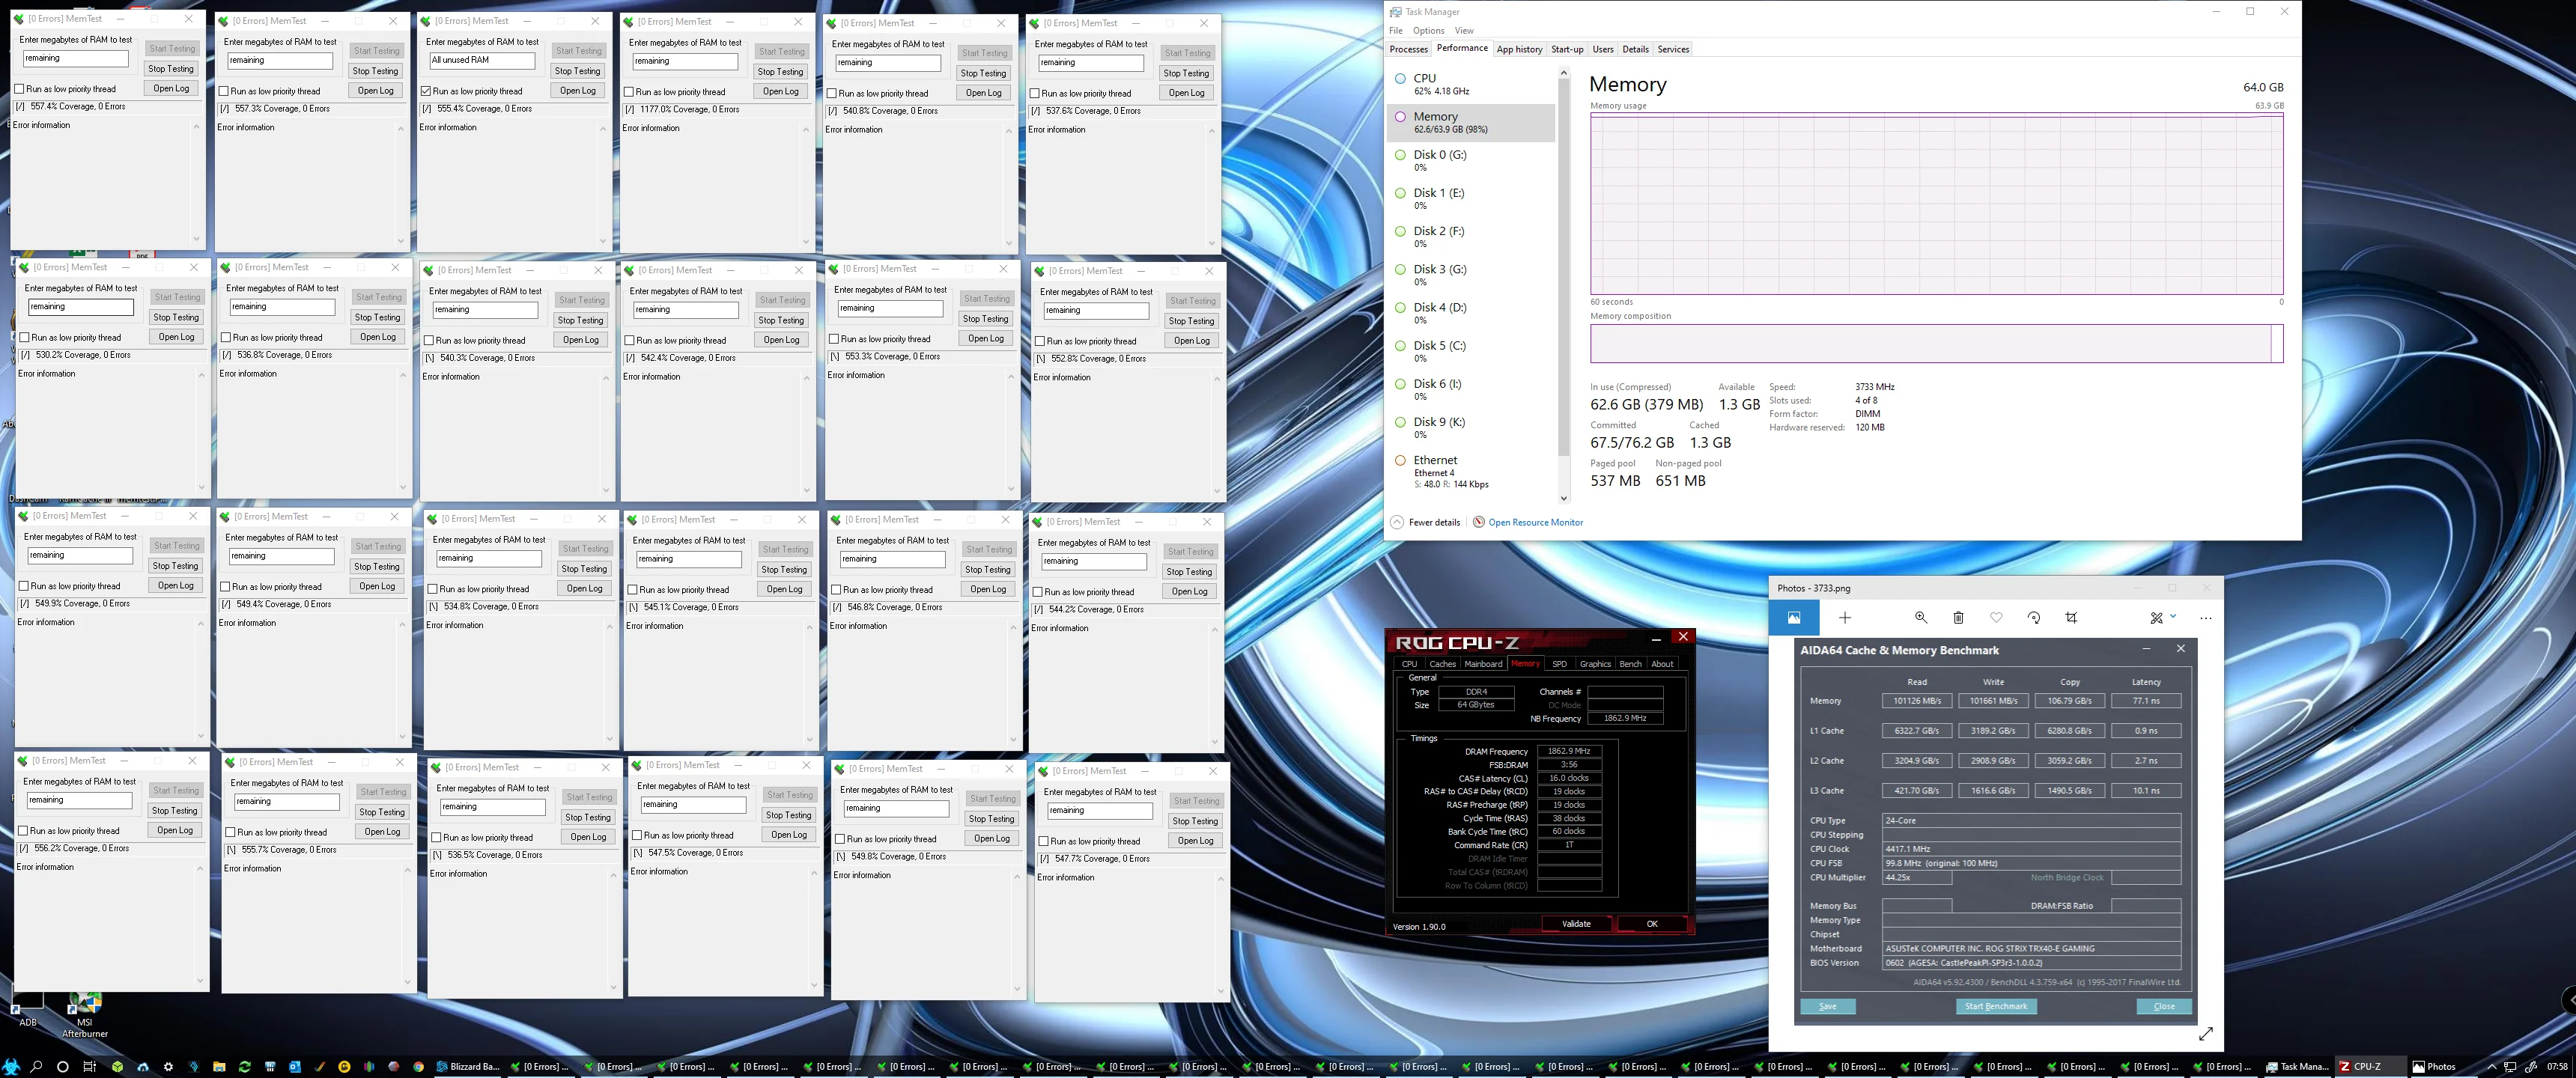
Task: Select CPU in Task Manager performance list
Action: point(1472,84)
